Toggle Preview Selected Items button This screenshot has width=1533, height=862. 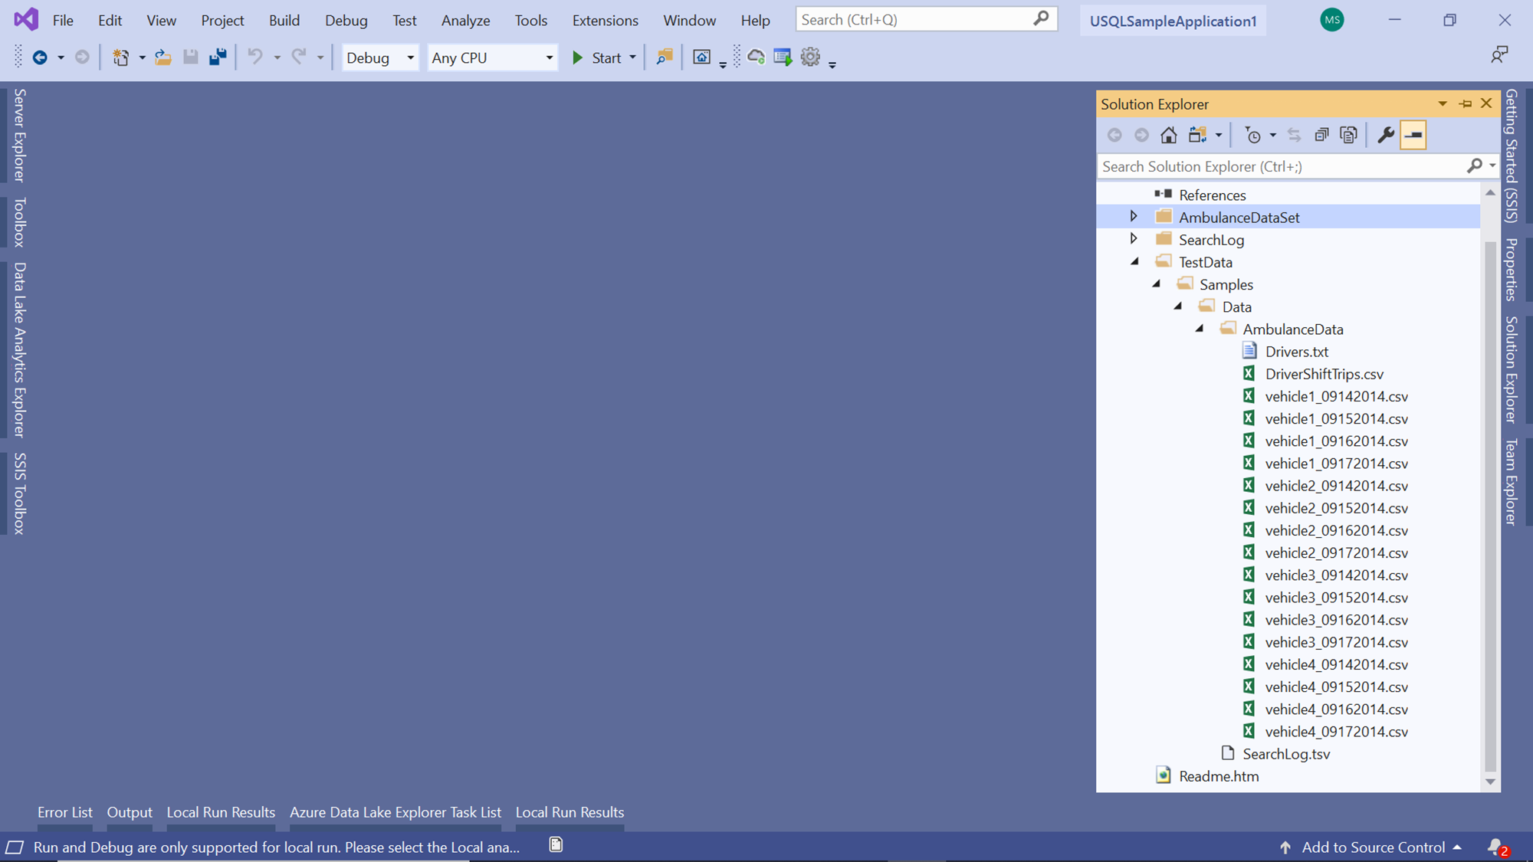coord(1413,136)
